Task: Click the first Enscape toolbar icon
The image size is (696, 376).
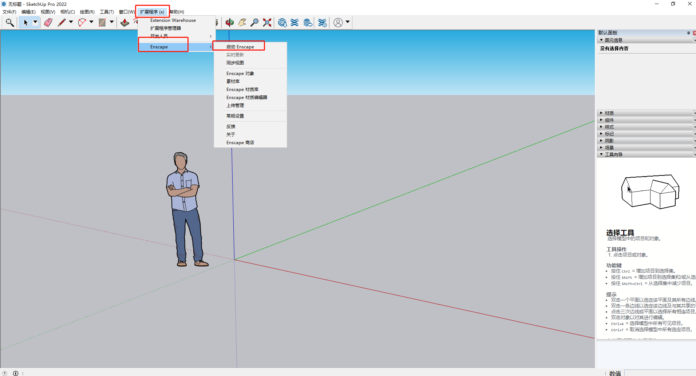Action: (x=282, y=22)
